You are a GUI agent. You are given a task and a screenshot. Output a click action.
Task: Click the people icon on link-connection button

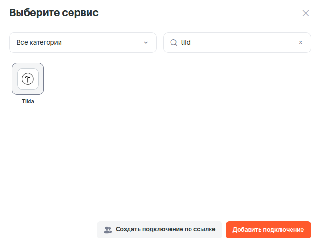[x=108, y=230]
